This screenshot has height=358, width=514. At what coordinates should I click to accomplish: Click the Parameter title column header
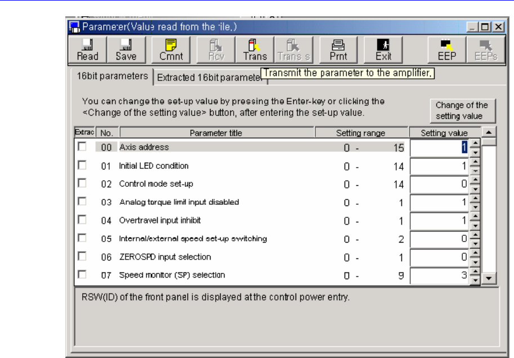tap(217, 132)
